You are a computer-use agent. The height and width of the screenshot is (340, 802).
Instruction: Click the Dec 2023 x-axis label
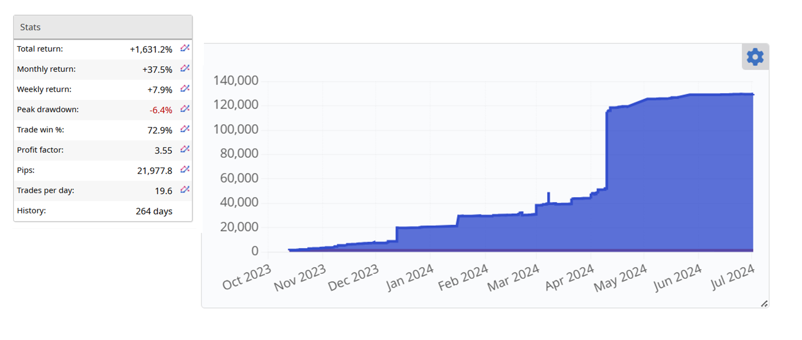pos(353,277)
